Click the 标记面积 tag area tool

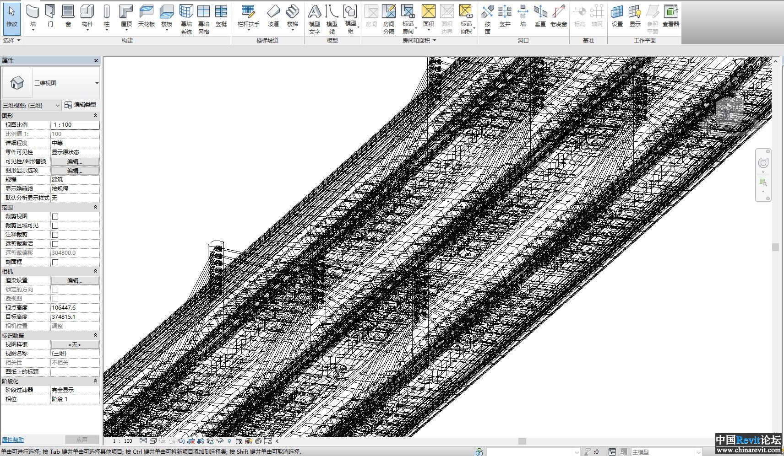[466, 19]
